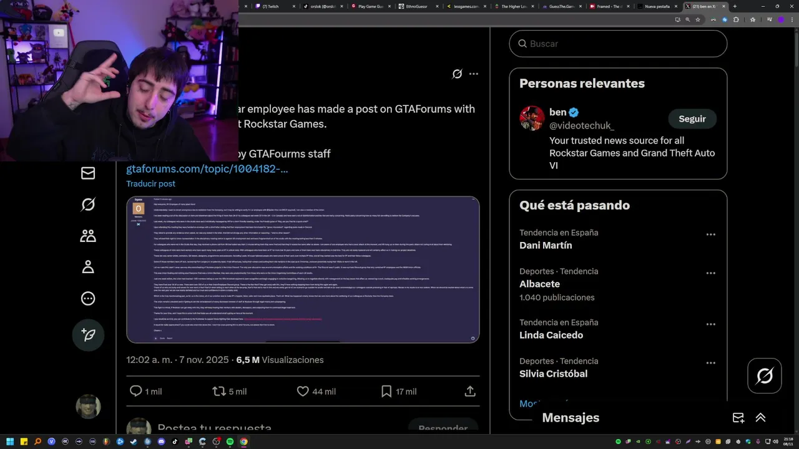799x449 pixels.
Task: Open Spotify from the taskbar
Action: (230, 442)
